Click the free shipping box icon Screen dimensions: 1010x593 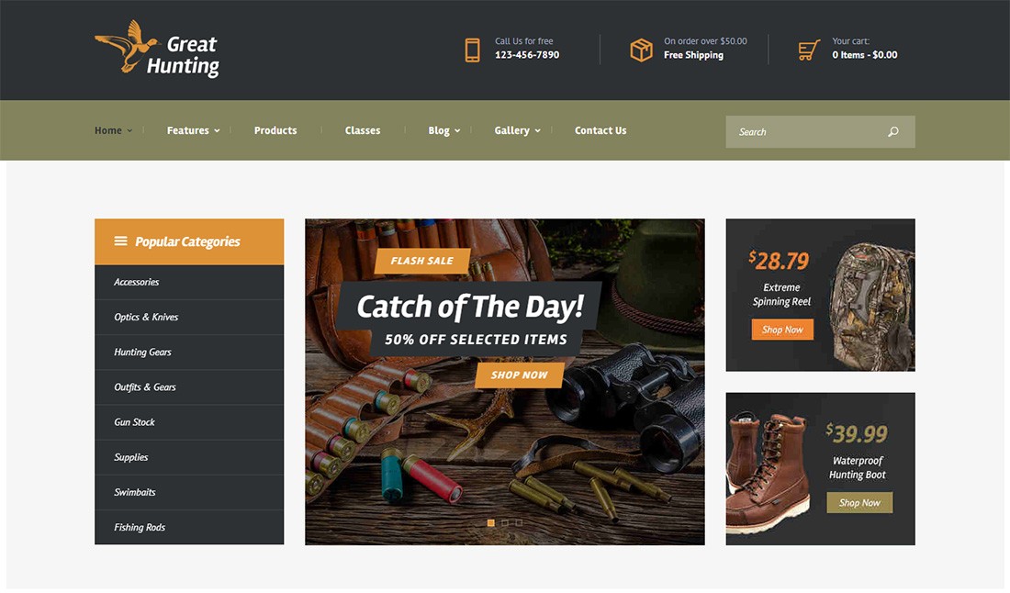(641, 50)
